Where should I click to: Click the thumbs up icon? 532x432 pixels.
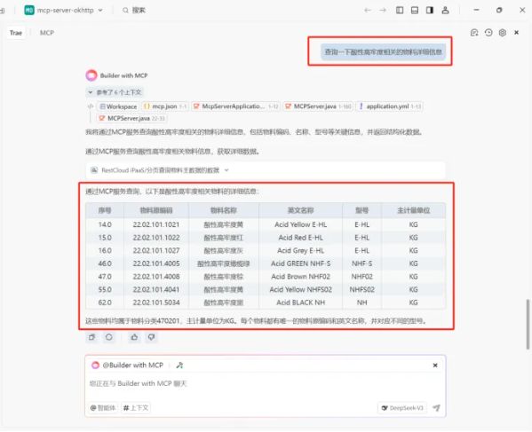134,337
